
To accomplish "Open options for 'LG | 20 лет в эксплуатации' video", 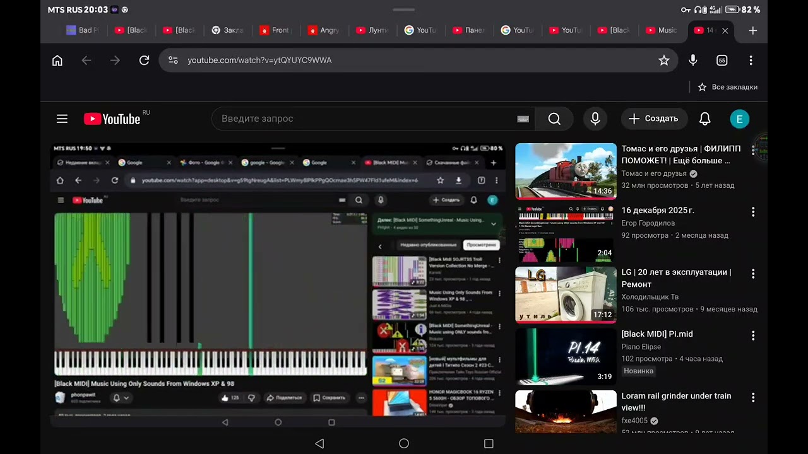I will tap(753, 274).
